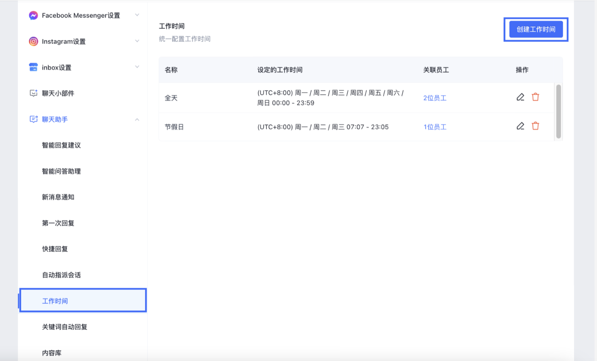Click the Instagram icon in sidebar
The image size is (597, 361).
pos(33,41)
